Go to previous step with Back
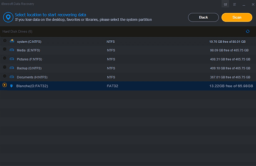256x166 pixels. coord(204,17)
